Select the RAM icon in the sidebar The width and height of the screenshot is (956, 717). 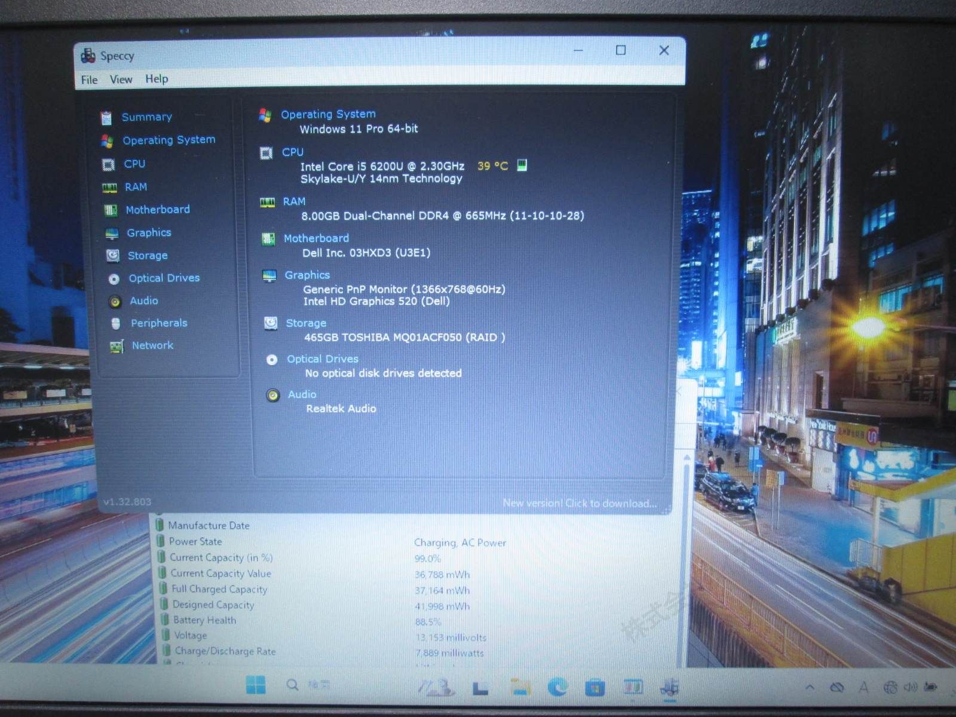click(x=111, y=187)
